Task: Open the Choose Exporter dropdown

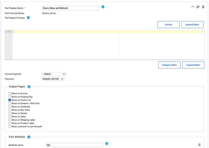Action: tap(54, 74)
